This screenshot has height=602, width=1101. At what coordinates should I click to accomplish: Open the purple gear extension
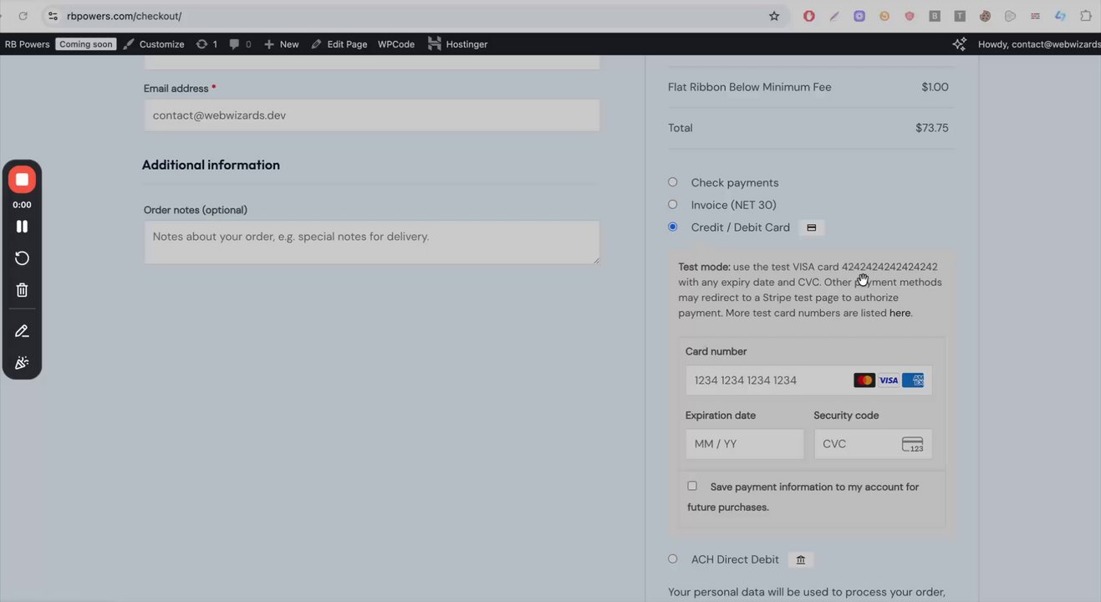click(x=859, y=16)
